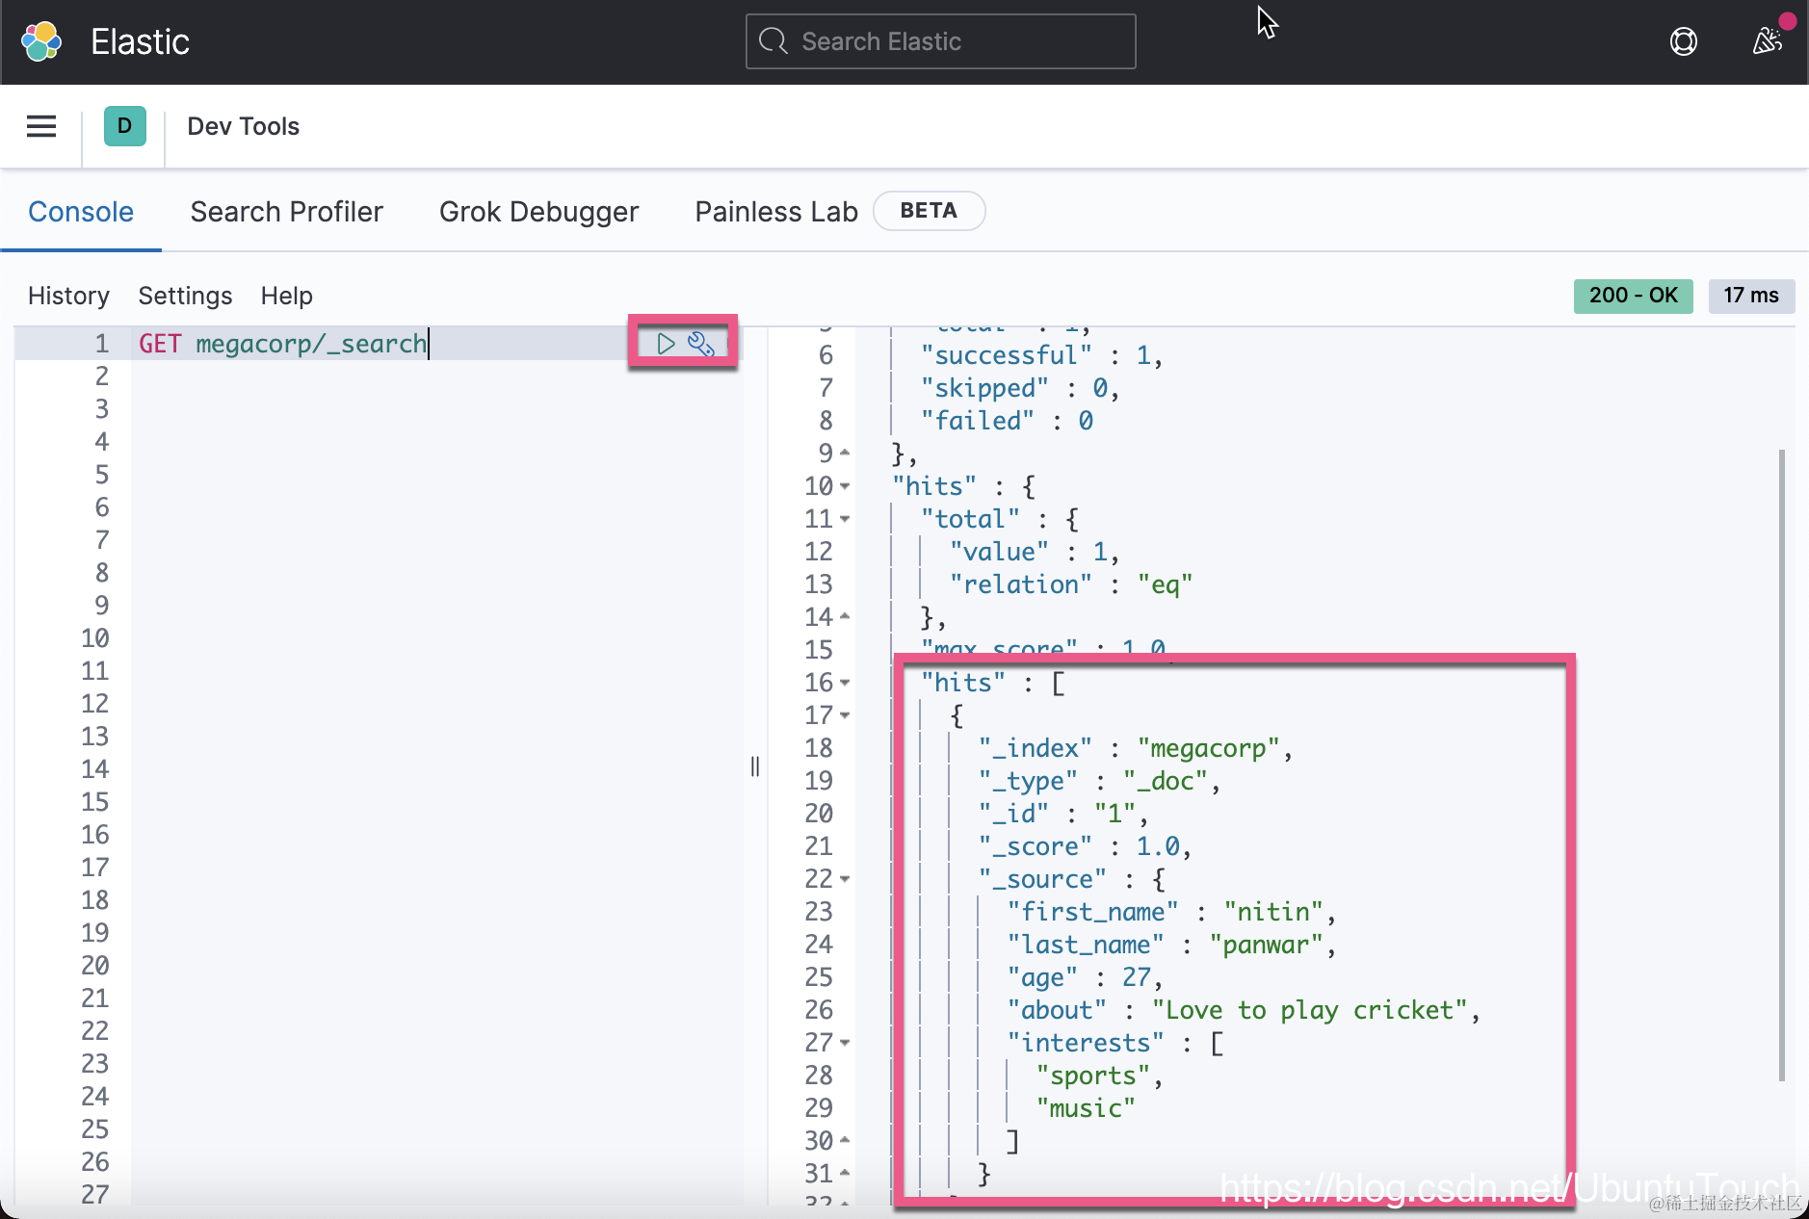The image size is (1809, 1219).
Task: Click the "about" : "Love to play cricket" text
Action: pos(1244,1010)
